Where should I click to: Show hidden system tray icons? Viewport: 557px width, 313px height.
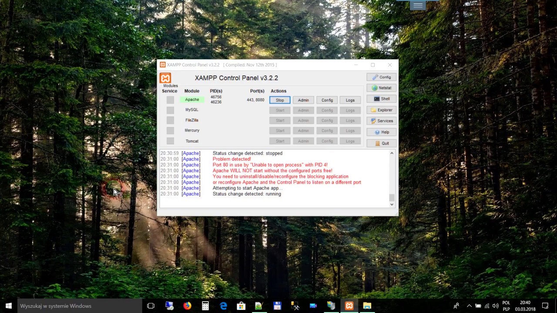(x=469, y=306)
